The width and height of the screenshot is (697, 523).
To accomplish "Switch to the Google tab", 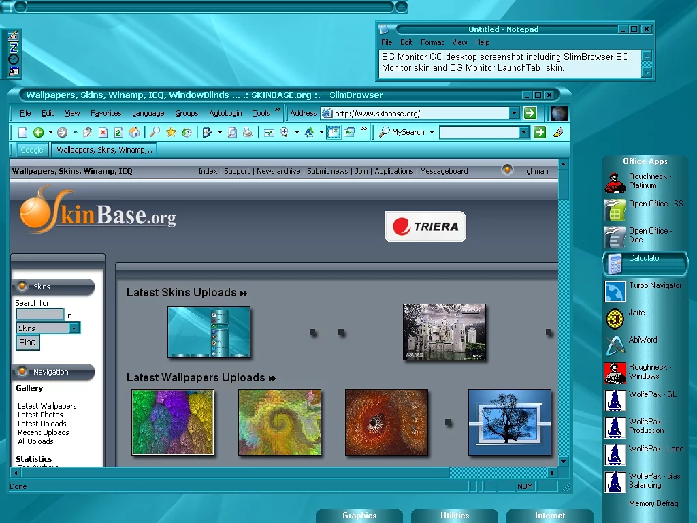I will [31, 150].
